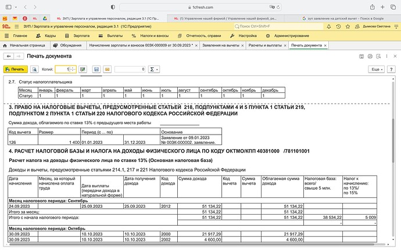Save document to file (floppy icon)

(96, 69)
